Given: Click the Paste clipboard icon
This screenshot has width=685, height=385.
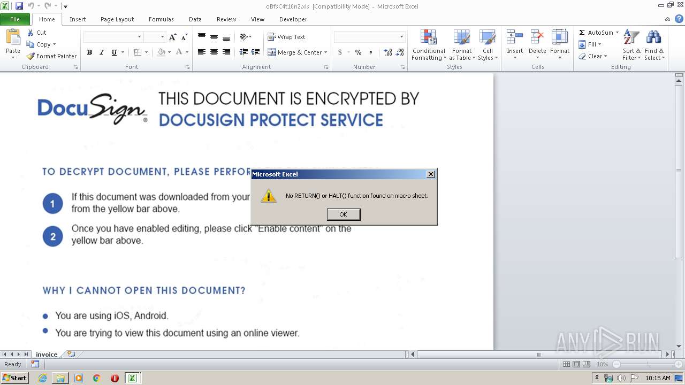Looking at the screenshot, I should tap(13, 38).
